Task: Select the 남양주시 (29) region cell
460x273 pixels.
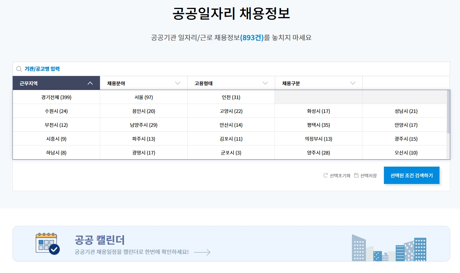Action: pyautogui.click(x=143, y=125)
